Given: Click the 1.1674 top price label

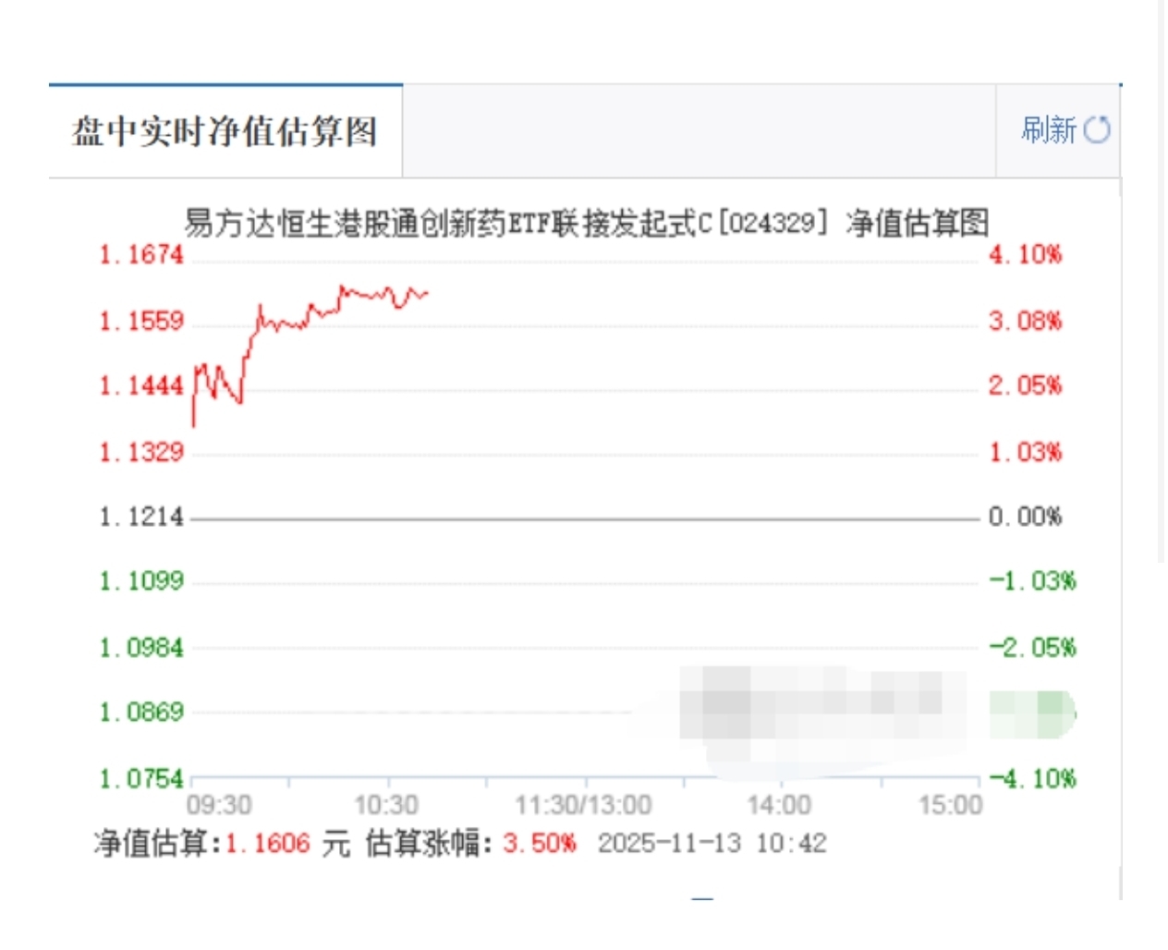Looking at the screenshot, I should coord(141,254).
